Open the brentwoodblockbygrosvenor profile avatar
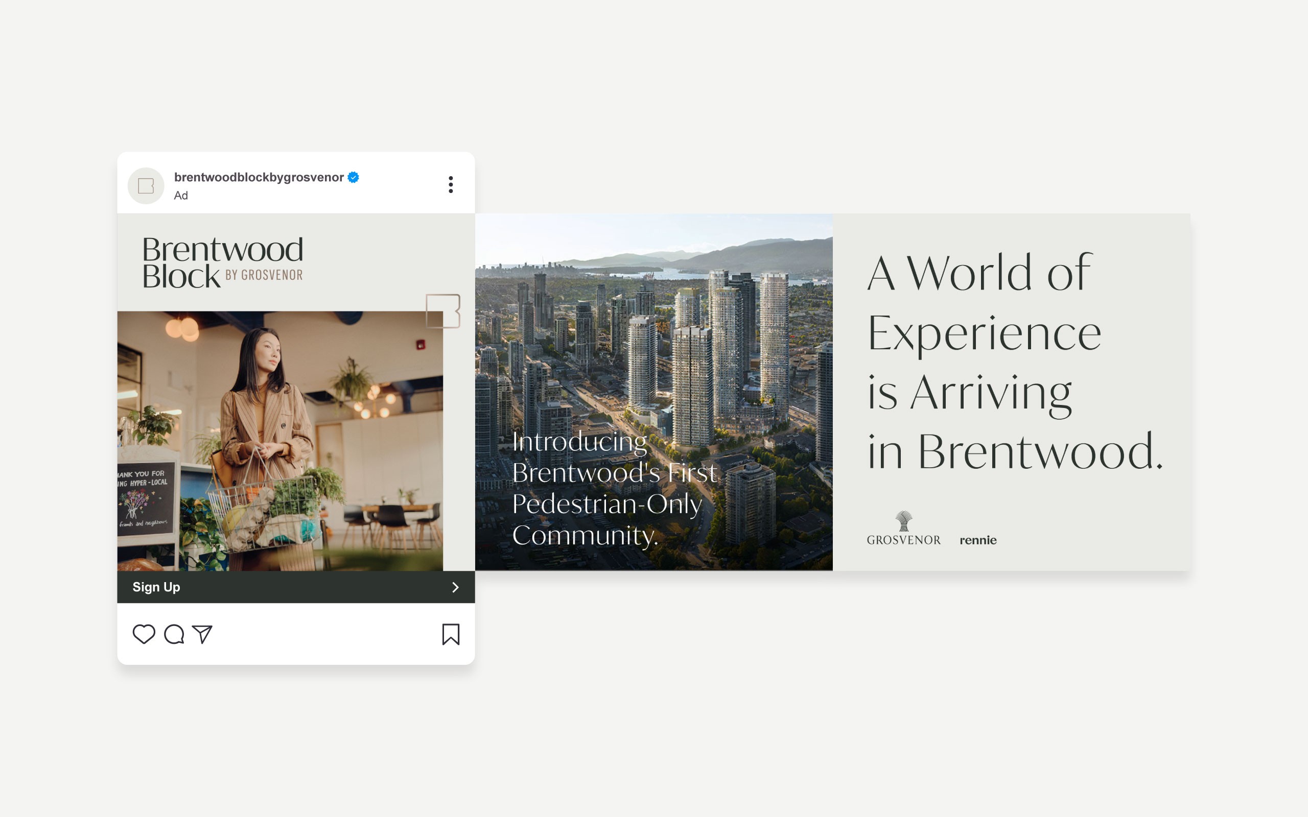The height and width of the screenshot is (817, 1308). (146, 186)
